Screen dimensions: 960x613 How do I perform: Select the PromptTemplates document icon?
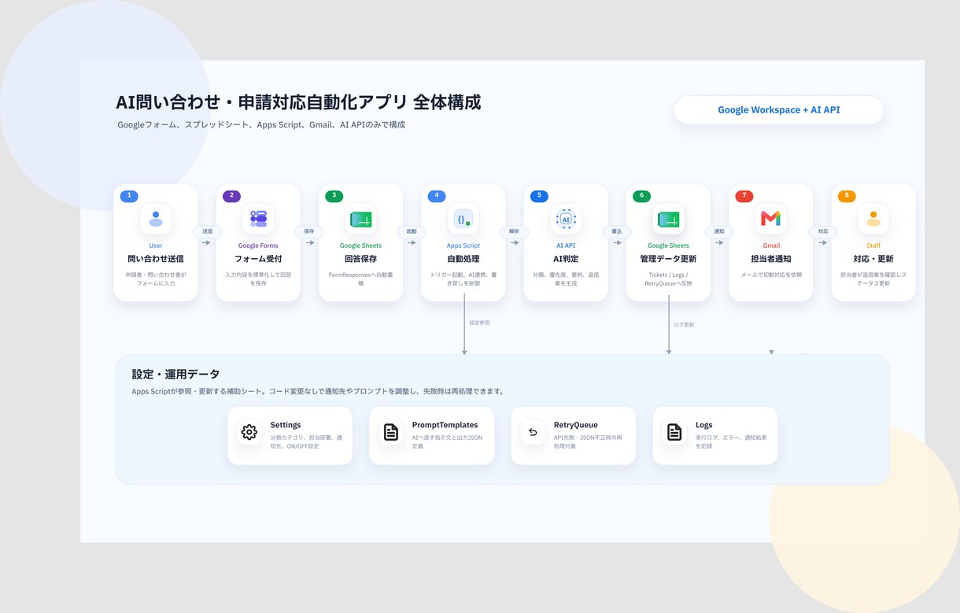point(391,432)
